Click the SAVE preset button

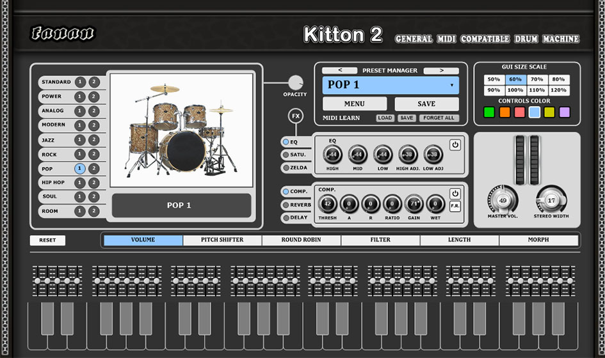[426, 104]
